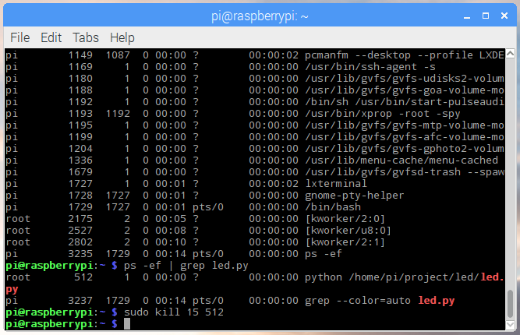This screenshot has height=335, width=520.
Task: Click the '/bin/bash' process entry
Action: pos(333,207)
